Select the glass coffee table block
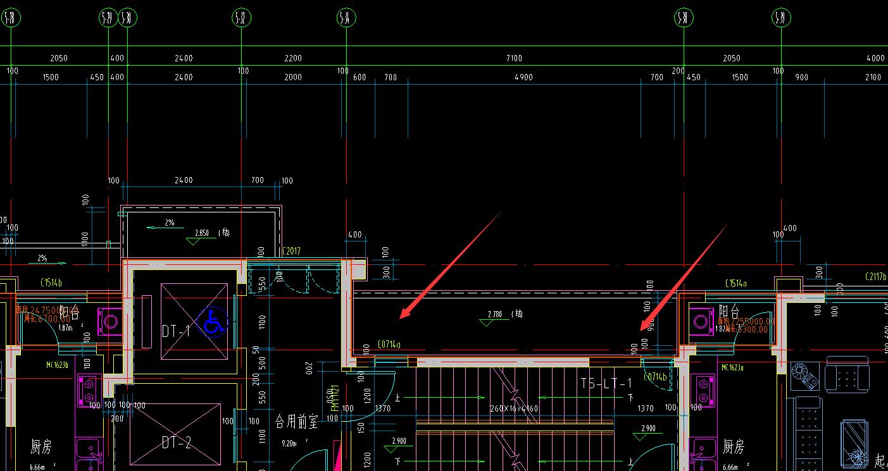The height and width of the screenshot is (471, 888). 854,443
